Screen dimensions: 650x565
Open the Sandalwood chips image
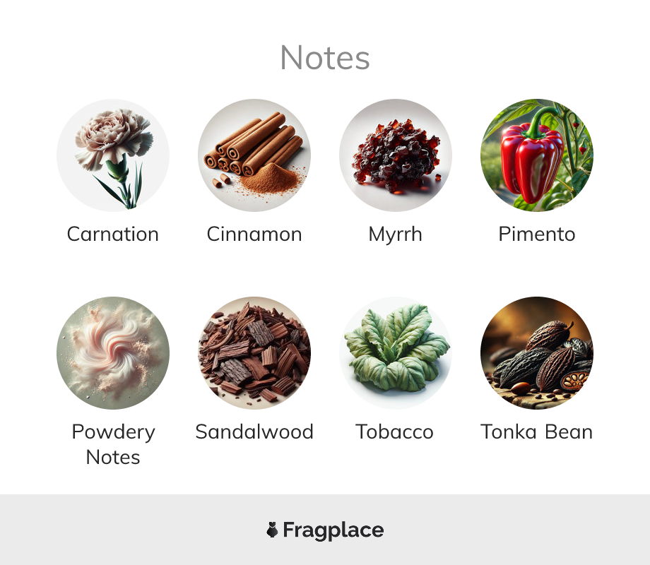click(254, 352)
